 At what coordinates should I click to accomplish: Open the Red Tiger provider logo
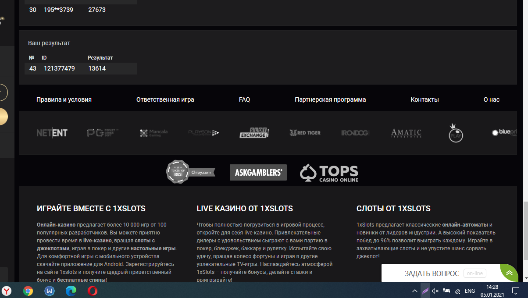305,132
